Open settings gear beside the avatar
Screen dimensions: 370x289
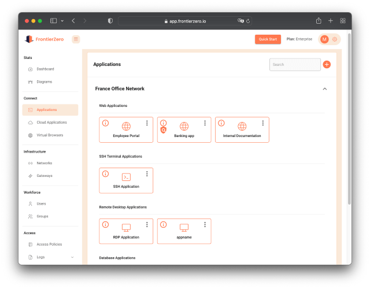[335, 39]
